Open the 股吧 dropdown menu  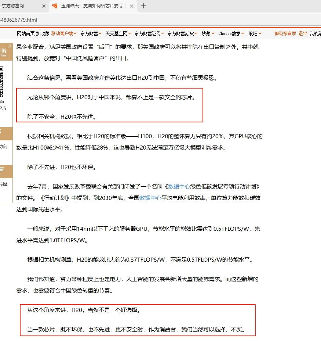[x=255, y=33]
